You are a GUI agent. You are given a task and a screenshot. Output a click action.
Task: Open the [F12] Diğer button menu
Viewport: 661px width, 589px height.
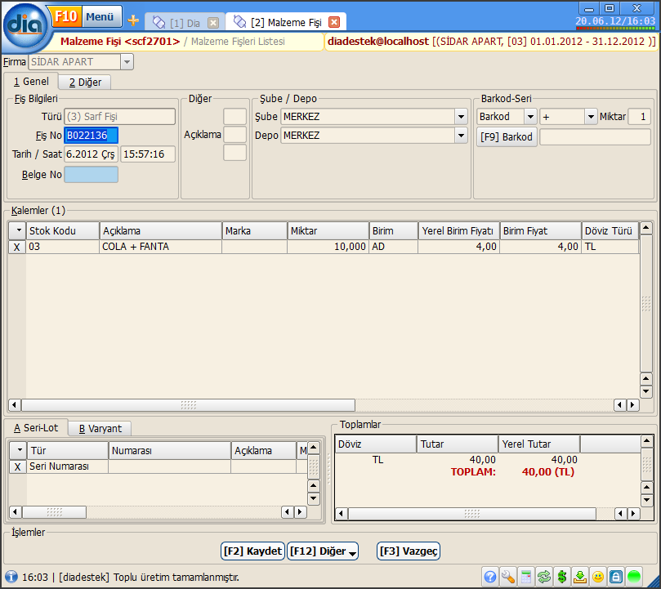pyautogui.click(x=323, y=551)
